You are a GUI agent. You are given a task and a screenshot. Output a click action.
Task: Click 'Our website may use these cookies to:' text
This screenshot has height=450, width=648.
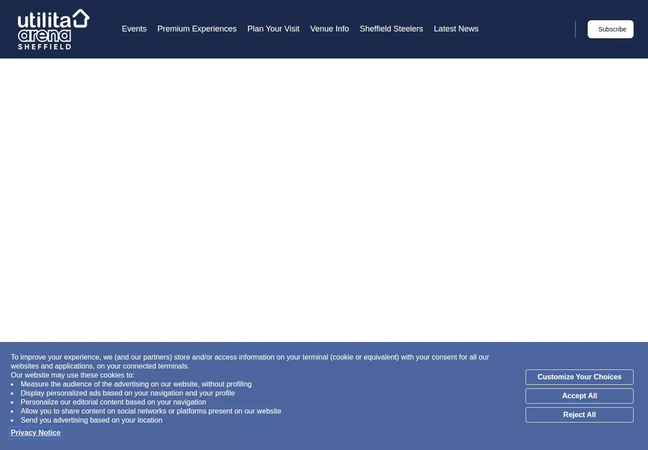tap(72, 375)
